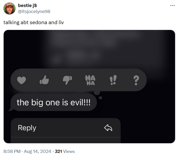Open bestie j$ profile picture
Screen dimensions: 178x157
[x=10, y=8]
